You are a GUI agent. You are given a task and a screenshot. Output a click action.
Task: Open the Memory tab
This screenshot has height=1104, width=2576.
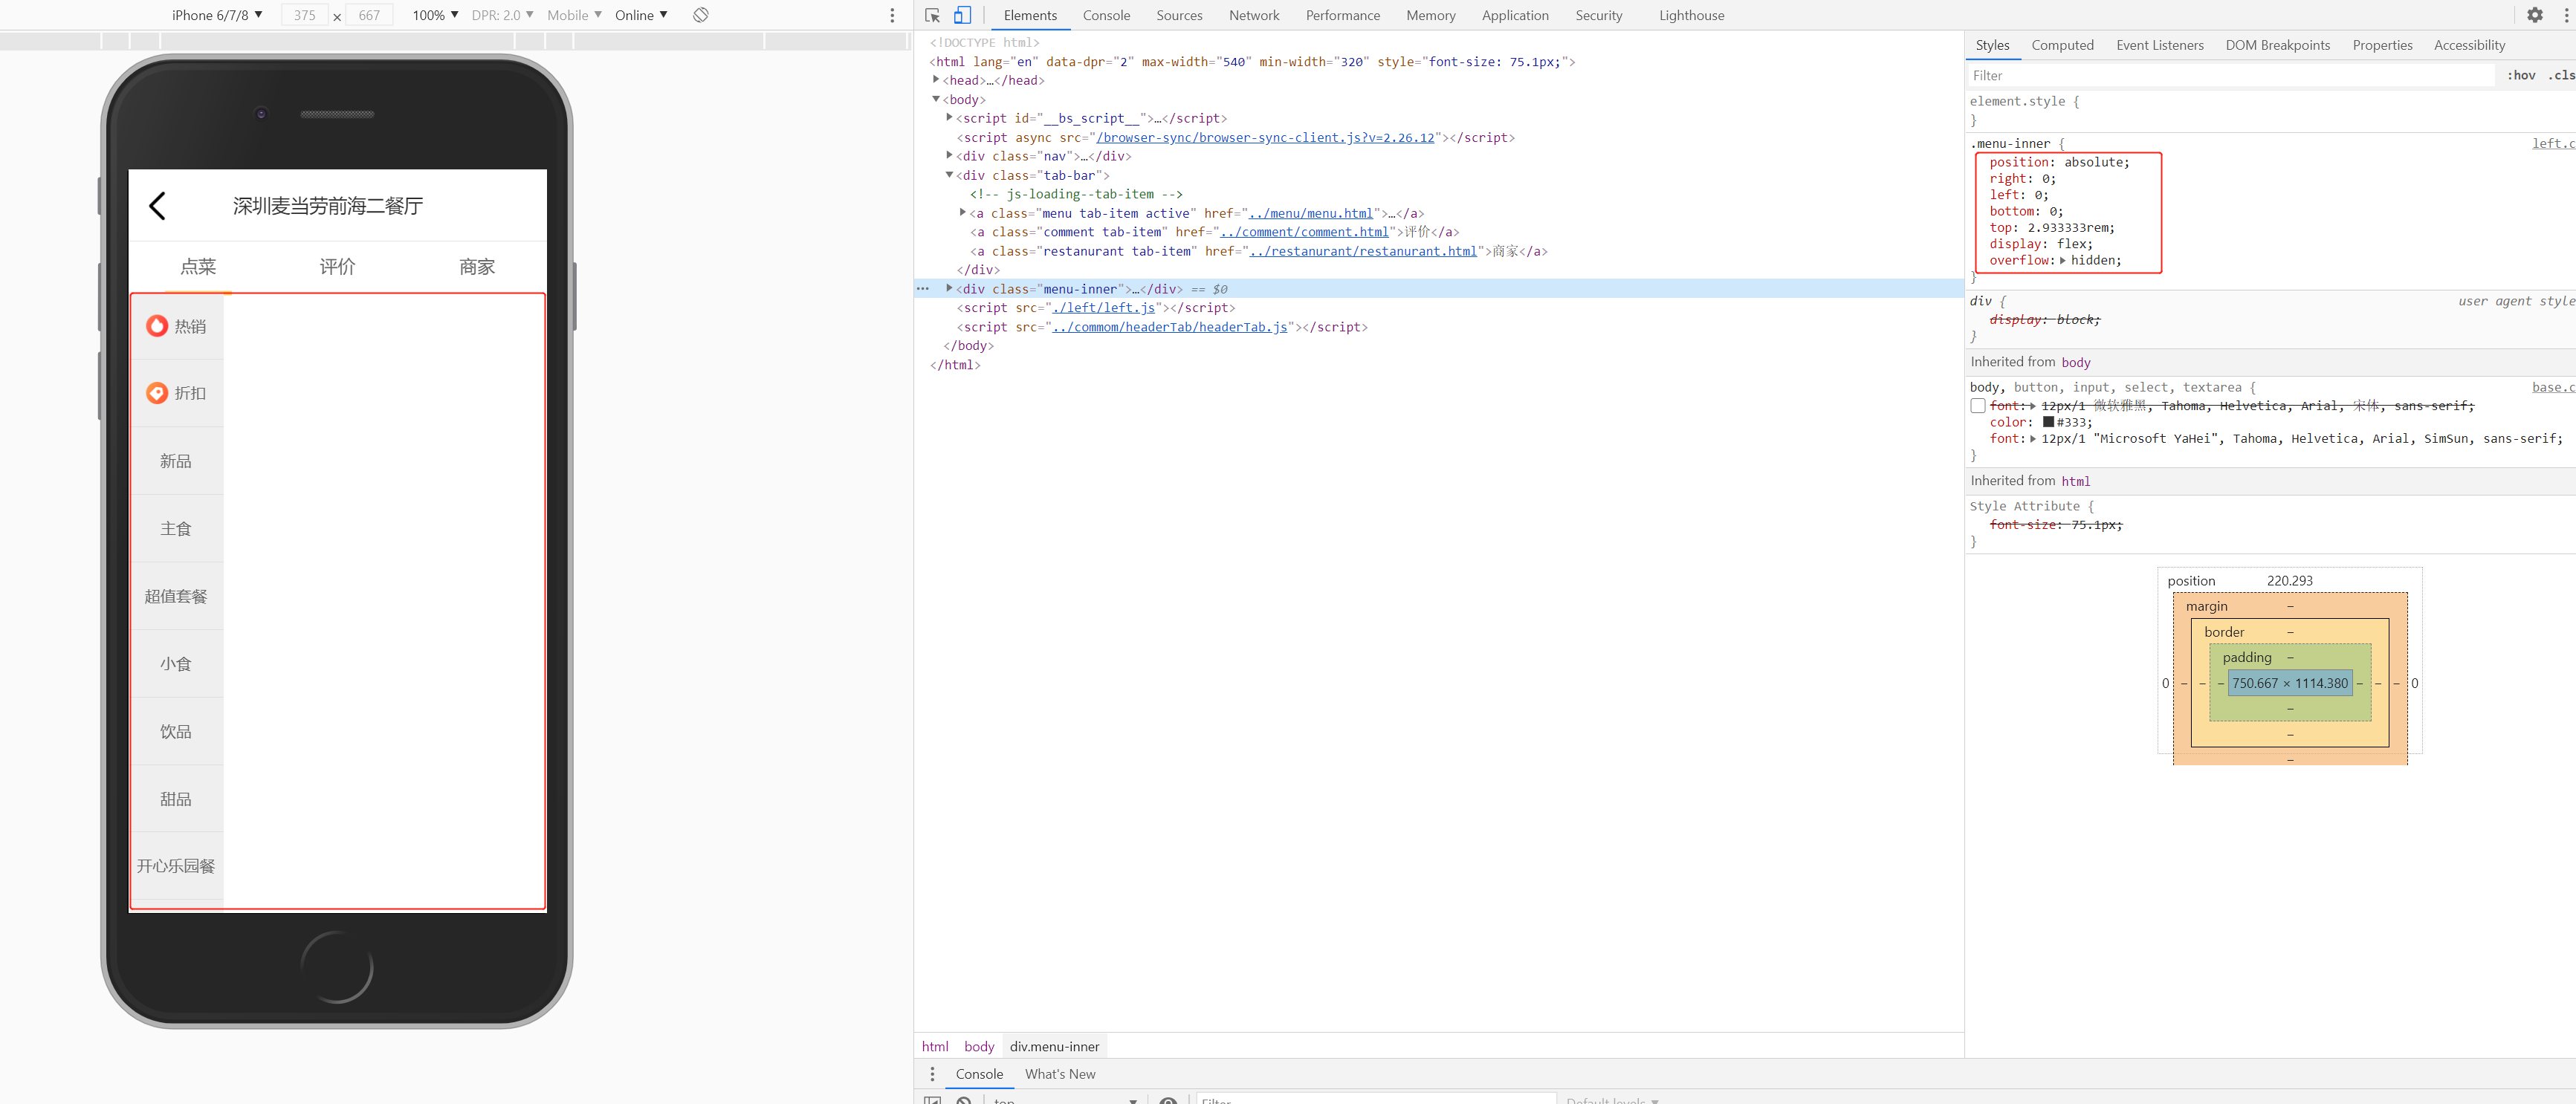[x=1430, y=15]
